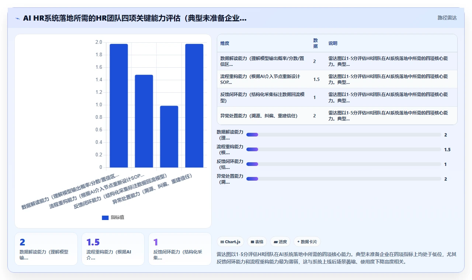
Task: Select table row 数据解读能力（理解模型输出概率
Action: pos(337,61)
